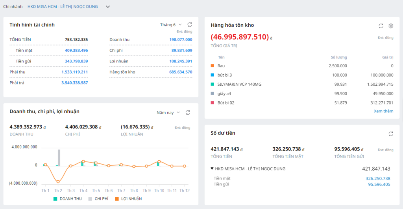Click TỔNG TIỀN GỬI 95.596.405 header

(x=347, y=149)
